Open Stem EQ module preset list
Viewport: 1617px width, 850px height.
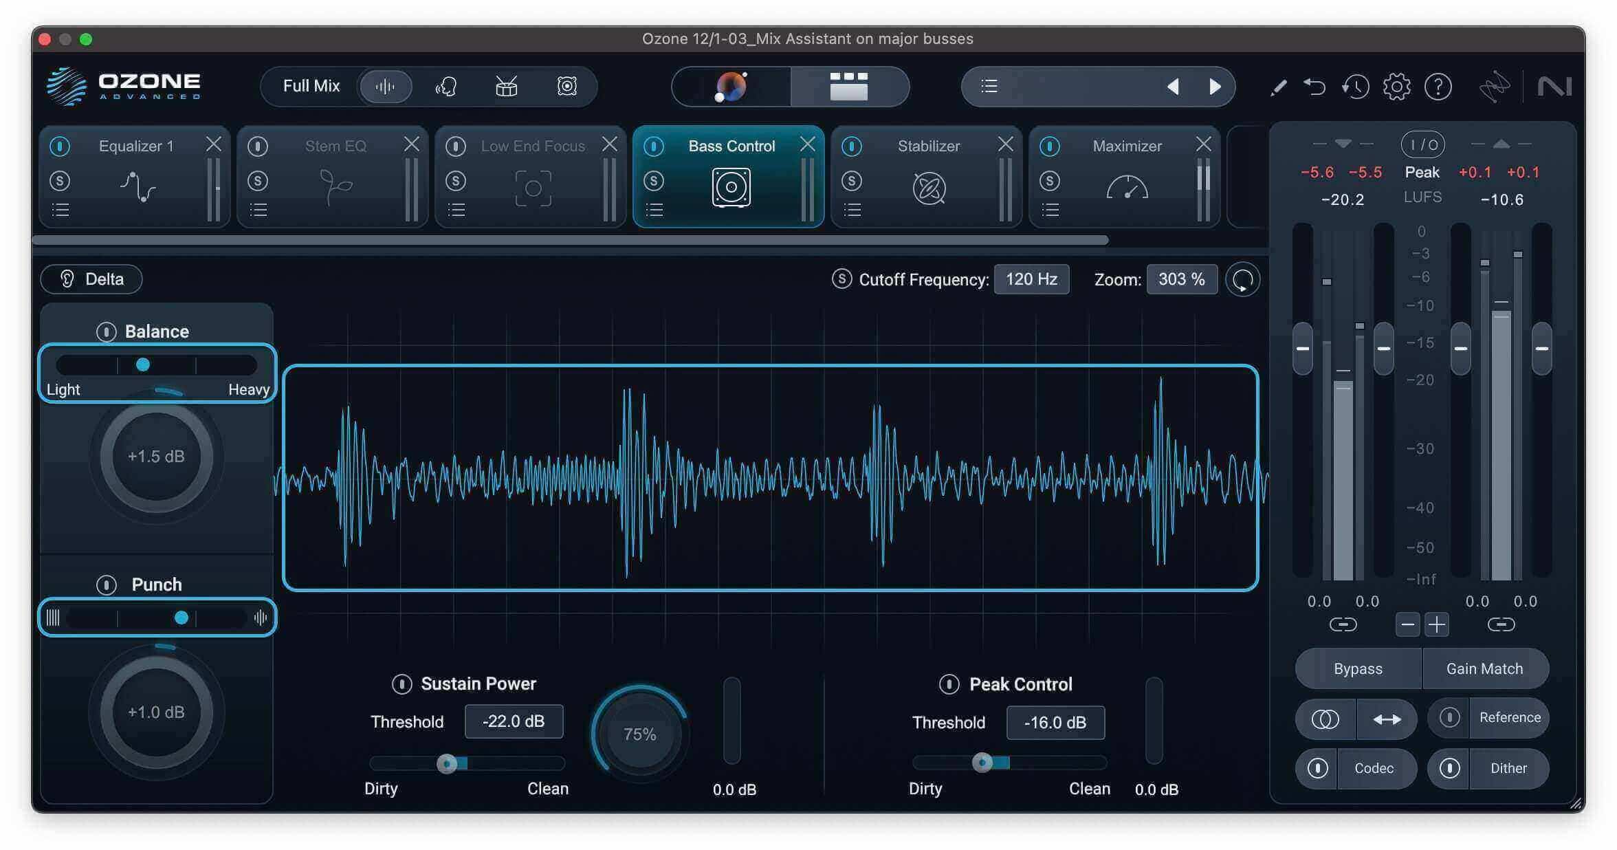pos(258,210)
